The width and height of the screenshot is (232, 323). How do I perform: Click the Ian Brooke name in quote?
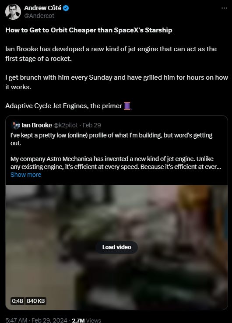[x=37, y=125]
